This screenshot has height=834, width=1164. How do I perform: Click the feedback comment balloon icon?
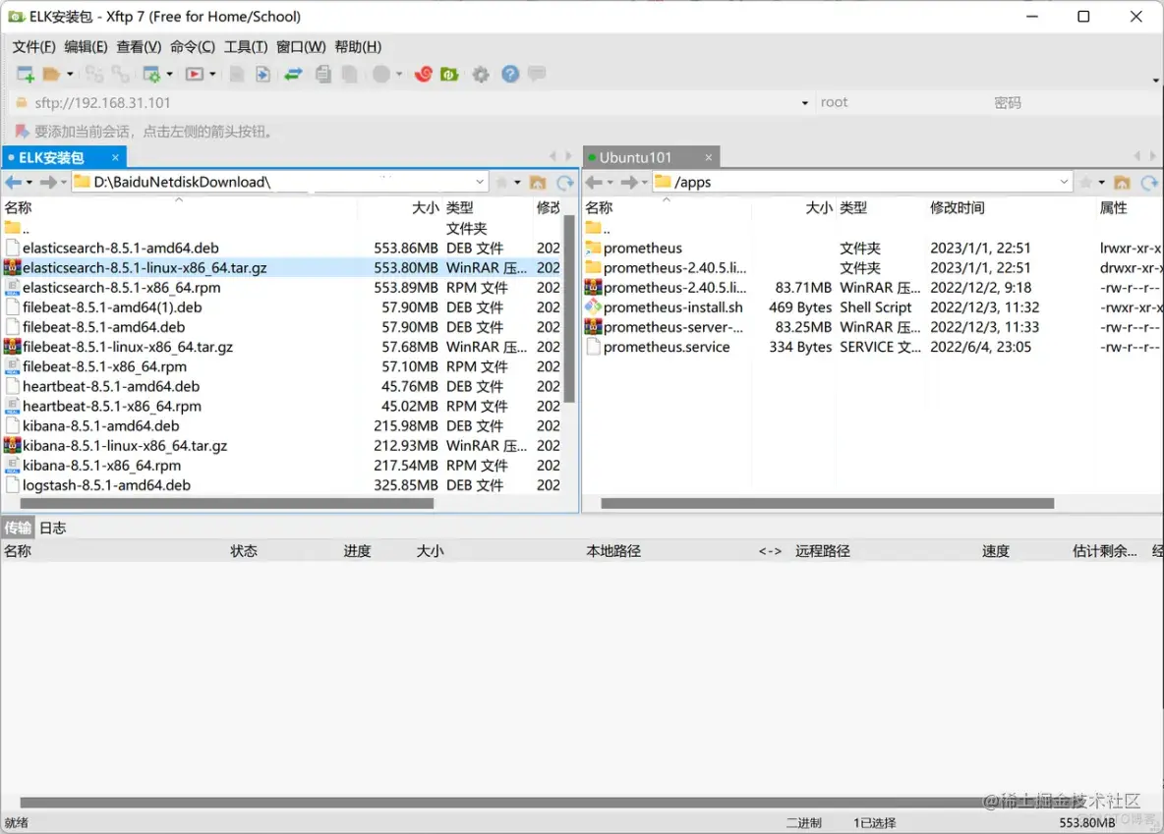tap(536, 74)
